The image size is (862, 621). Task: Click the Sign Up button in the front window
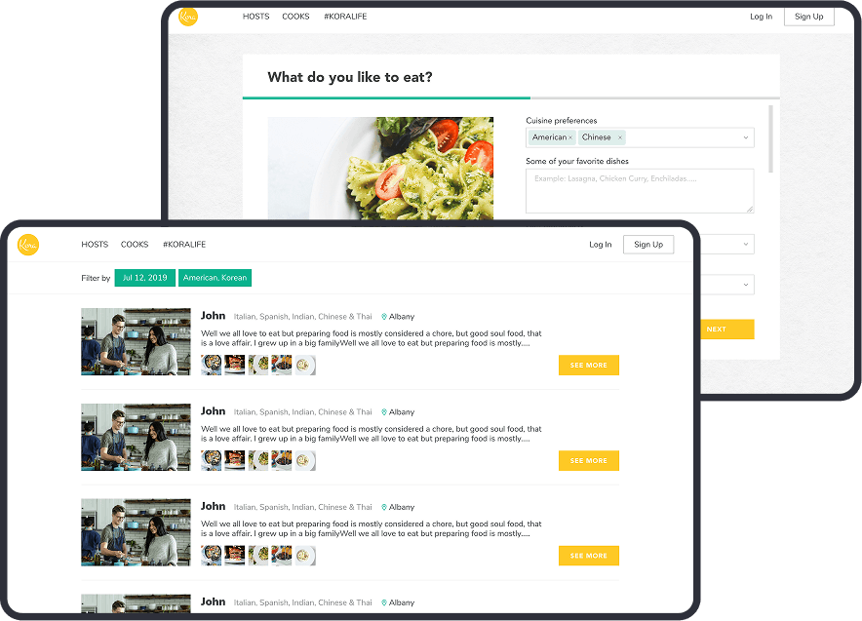click(x=648, y=245)
